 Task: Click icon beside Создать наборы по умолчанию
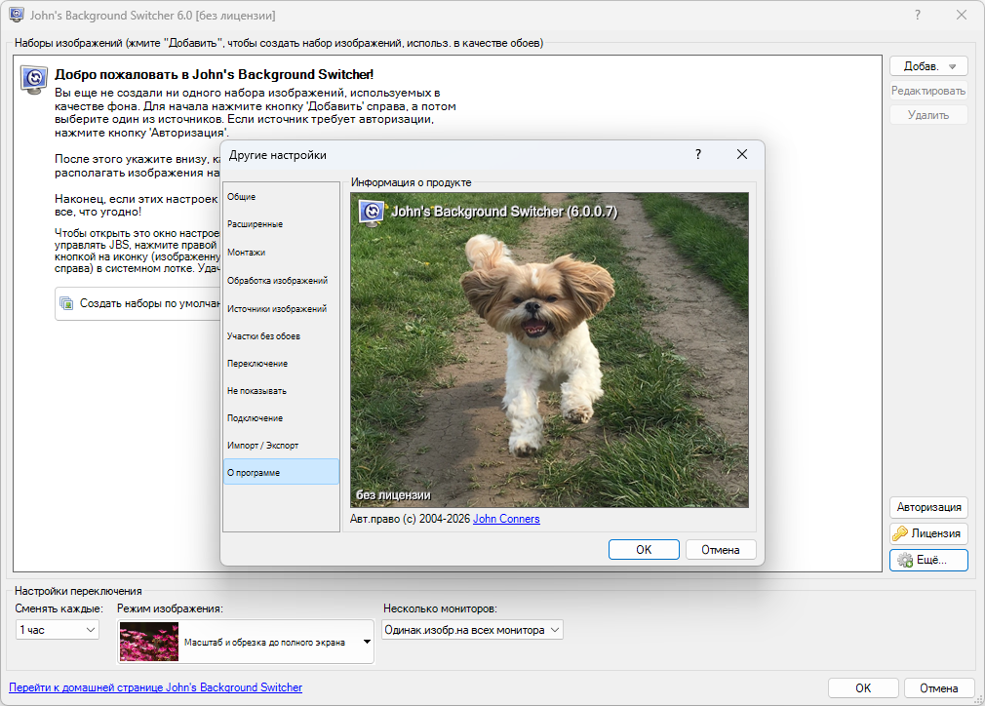[66, 303]
